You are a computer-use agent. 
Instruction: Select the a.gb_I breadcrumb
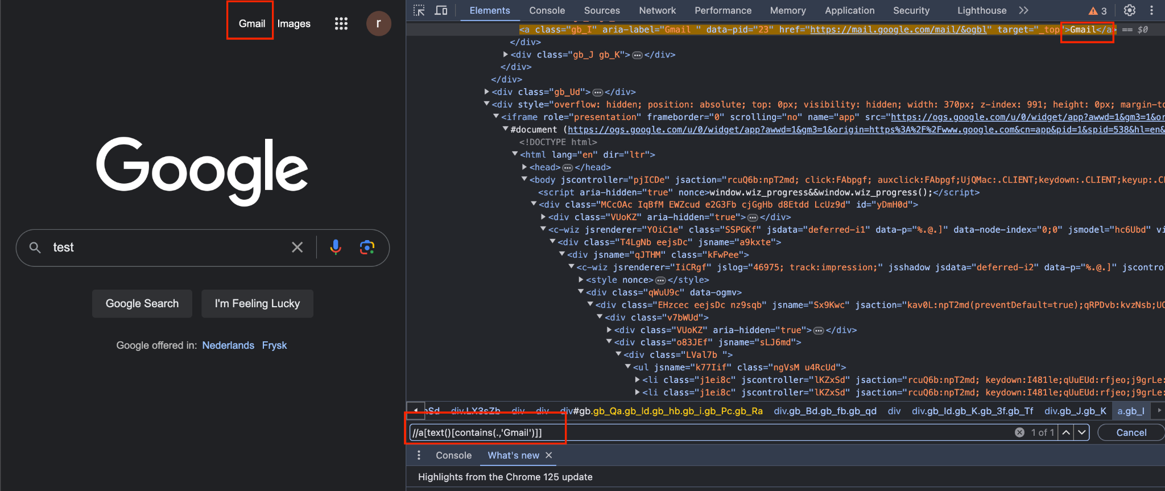[1130, 411]
